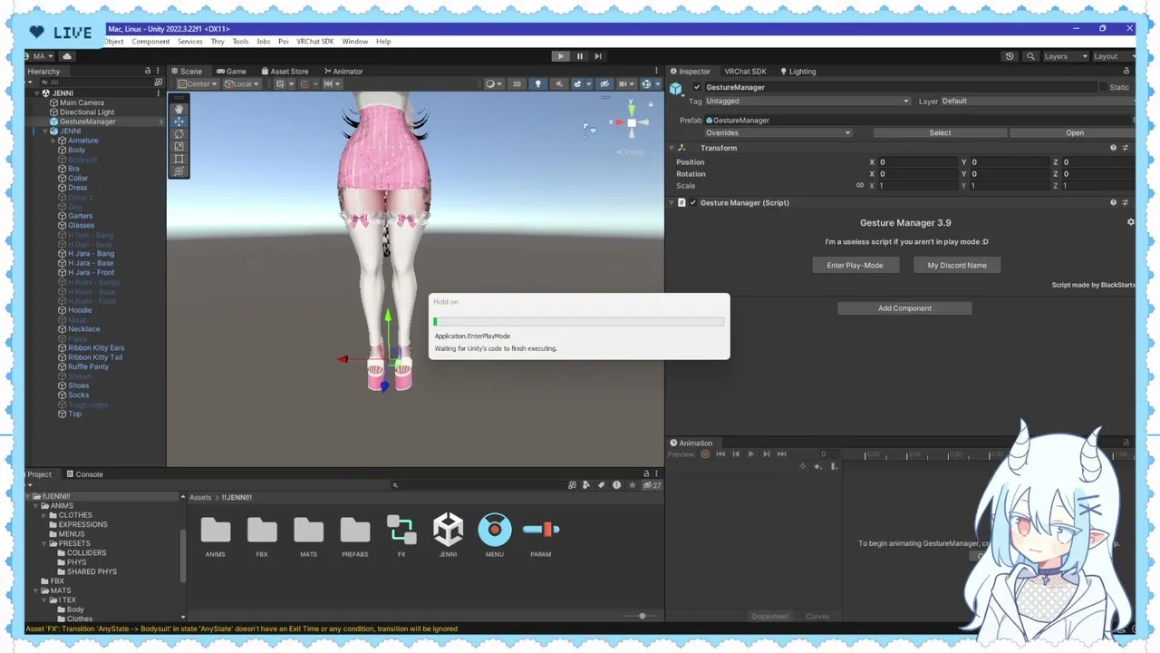Open the Undo History icon
The image size is (1160, 653).
[1010, 56]
